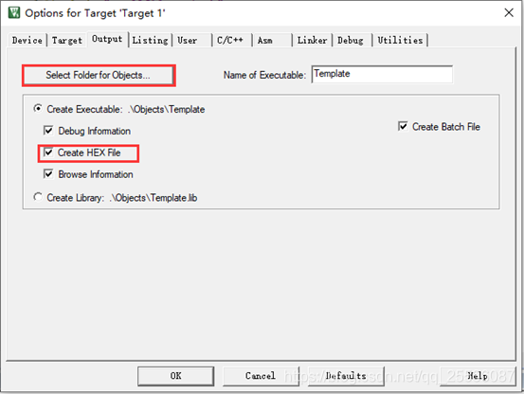Switch to the Device tab
The image size is (524, 394).
[27, 41]
